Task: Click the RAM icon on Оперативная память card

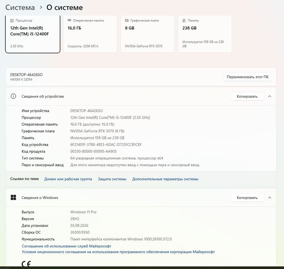Action: pos(69,20)
